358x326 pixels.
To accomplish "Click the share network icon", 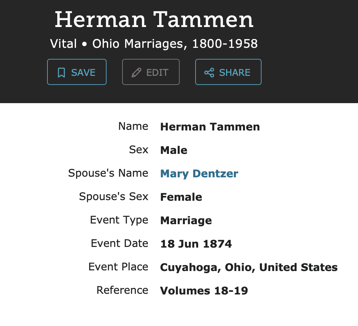I will [209, 72].
